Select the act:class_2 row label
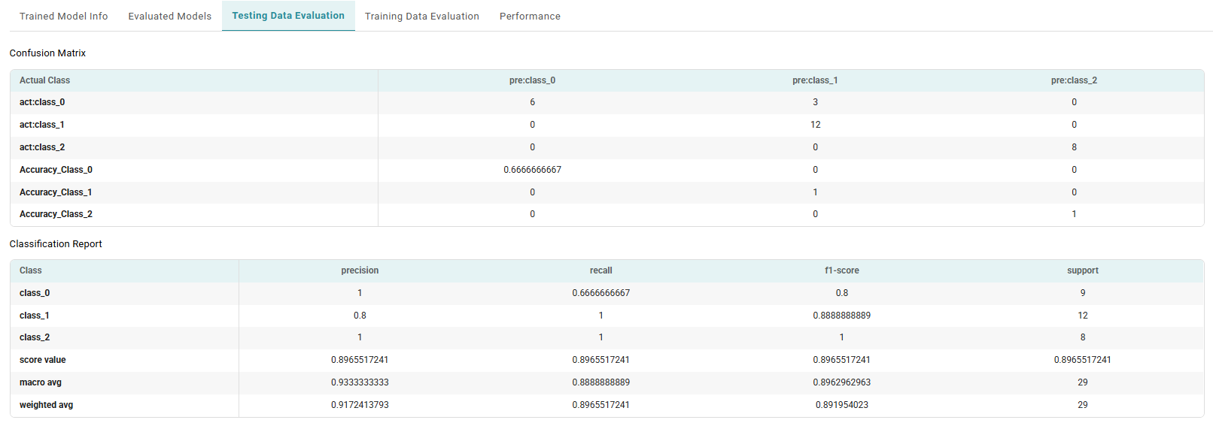 [42, 147]
